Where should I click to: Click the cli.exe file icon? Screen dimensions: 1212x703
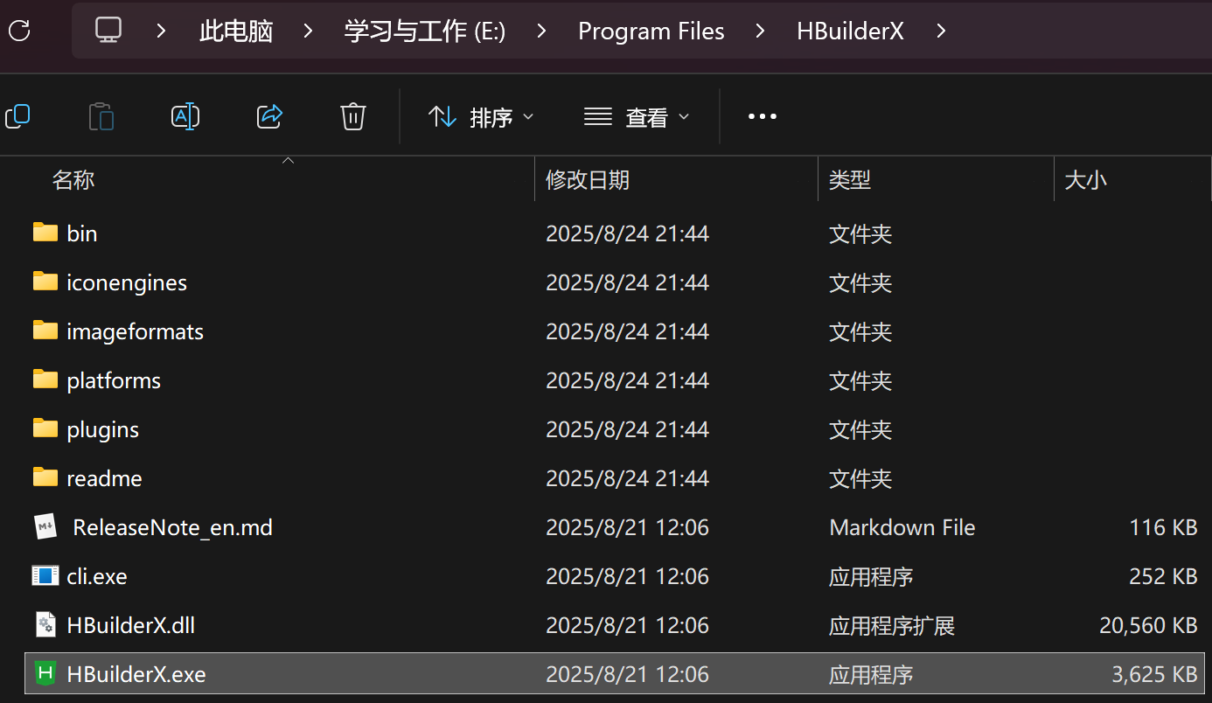(x=45, y=575)
